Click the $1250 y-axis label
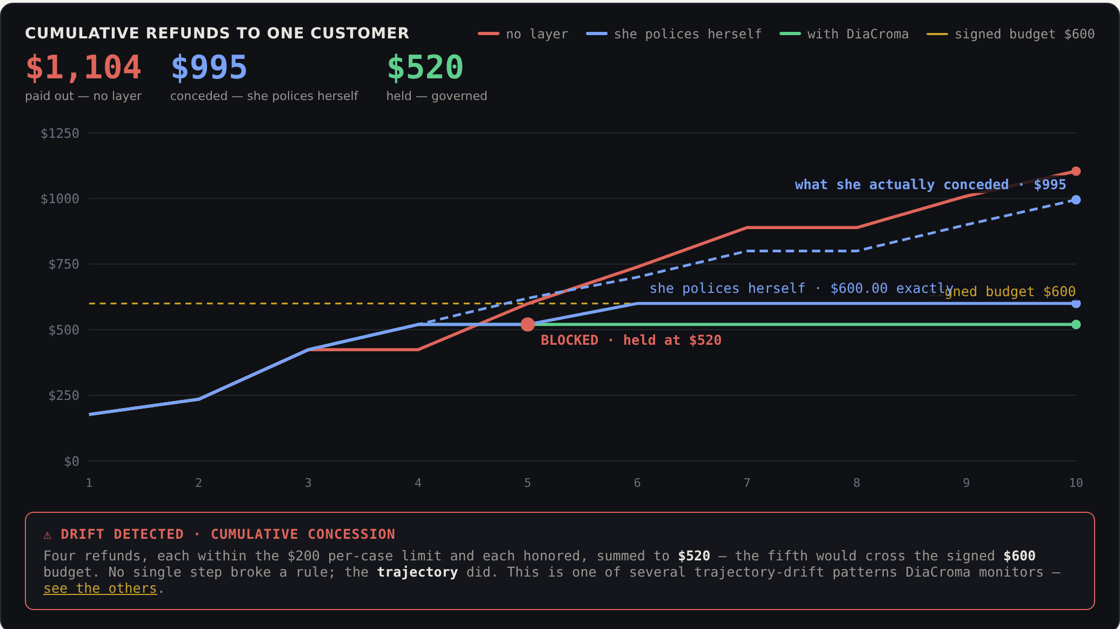The height and width of the screenshot is (629, 1120). pos(59,133)
